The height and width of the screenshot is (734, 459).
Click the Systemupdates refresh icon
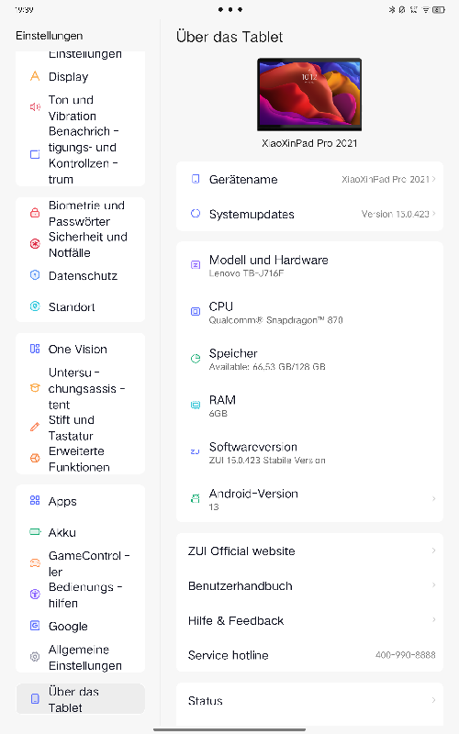tap(196, 214)
